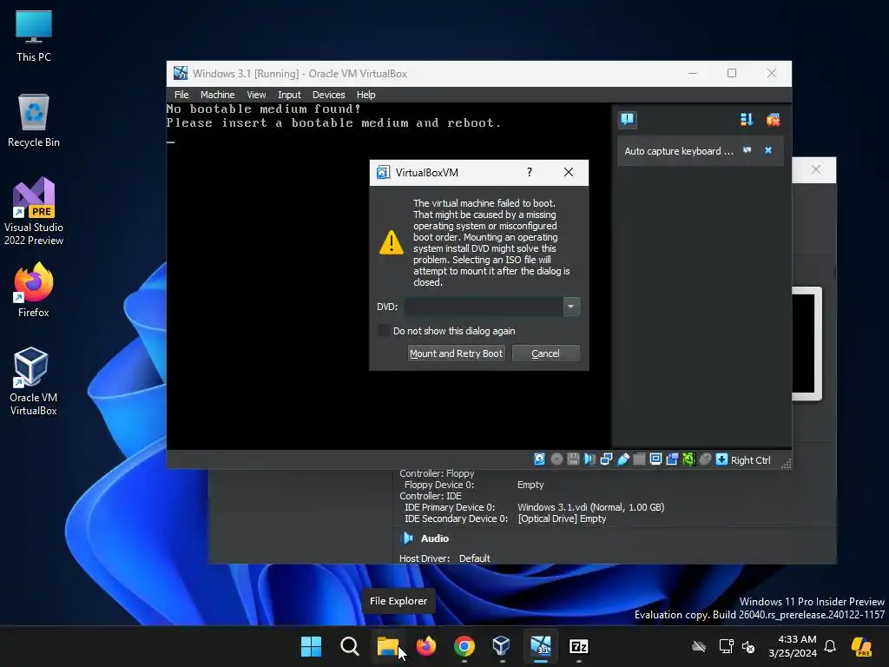The height and width of the screenshot is (667, 889).
Task: Click the notification sort order icon
Action: tap(746, 119)
